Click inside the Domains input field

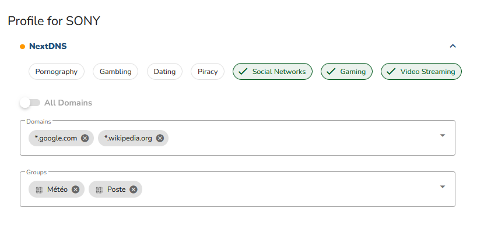[292, 138]
